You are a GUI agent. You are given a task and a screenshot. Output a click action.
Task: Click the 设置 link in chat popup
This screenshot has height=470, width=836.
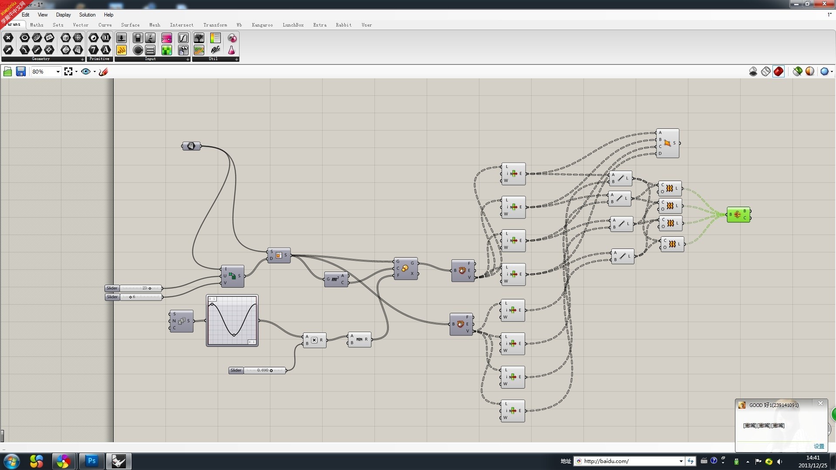click(x=819, y=446)
